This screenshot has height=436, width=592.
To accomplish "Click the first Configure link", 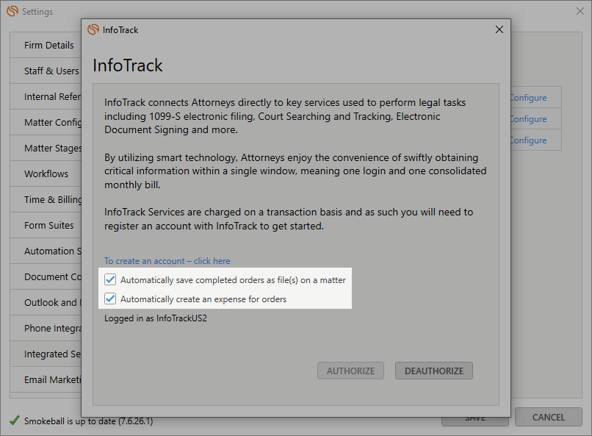I will (x=528, y=98).
